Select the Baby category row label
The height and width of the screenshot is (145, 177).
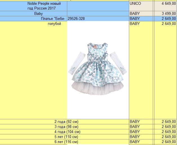pyautogui.click(x=39, y=13)
